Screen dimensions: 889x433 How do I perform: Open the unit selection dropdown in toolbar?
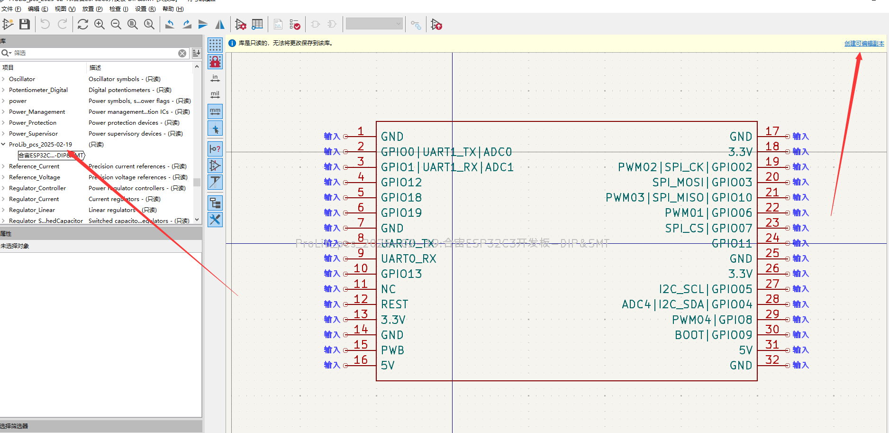click(x=374, y=24)
